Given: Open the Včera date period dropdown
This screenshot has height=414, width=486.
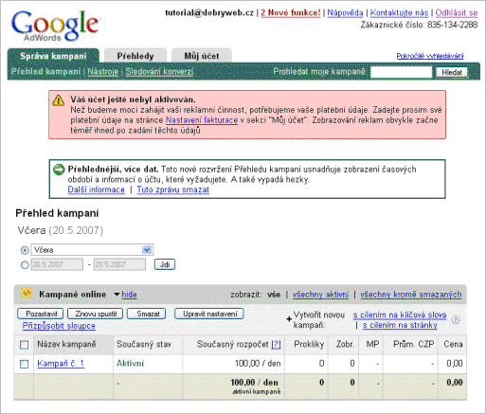Looking at the screenshot, I should coord(92,250).
